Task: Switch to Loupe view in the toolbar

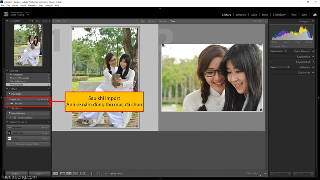Action: click(62, 174)
